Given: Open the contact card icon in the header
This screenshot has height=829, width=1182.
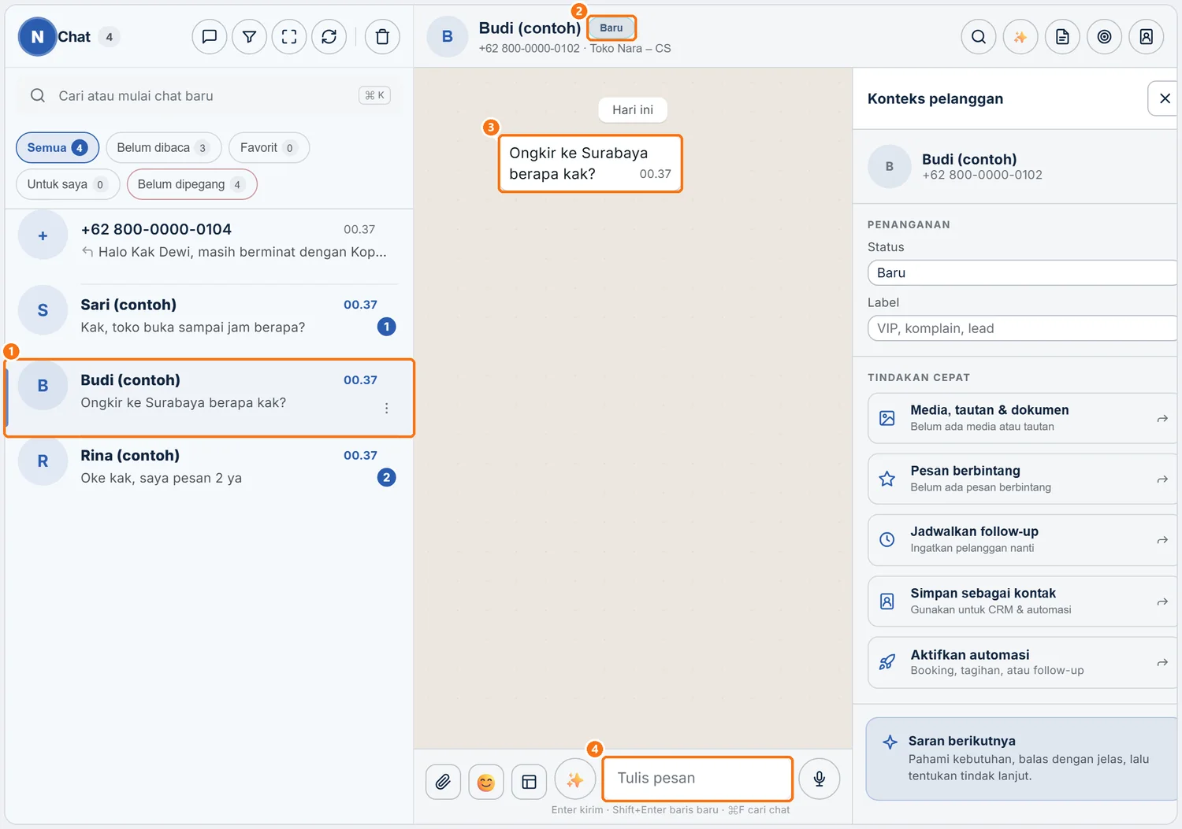Looking at the screenshot, I should pos(1147,36).
